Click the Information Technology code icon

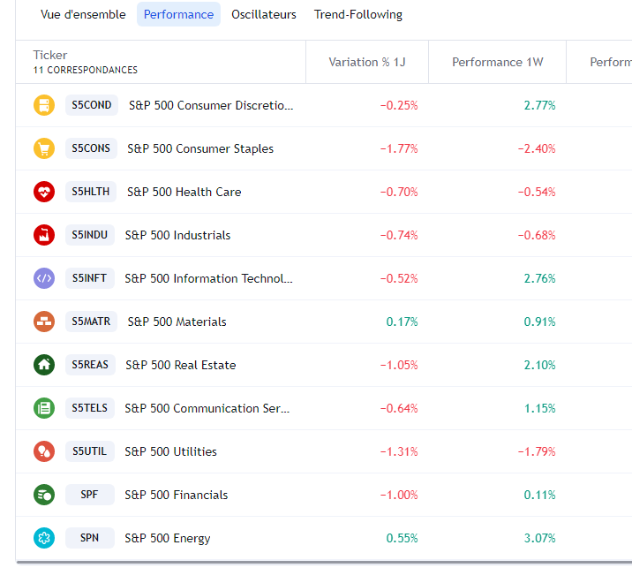pos(44,278)
